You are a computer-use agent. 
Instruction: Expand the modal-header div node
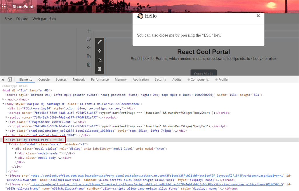16,153
